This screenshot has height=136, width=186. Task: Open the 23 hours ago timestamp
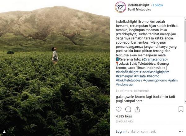[x=124, y=121]
